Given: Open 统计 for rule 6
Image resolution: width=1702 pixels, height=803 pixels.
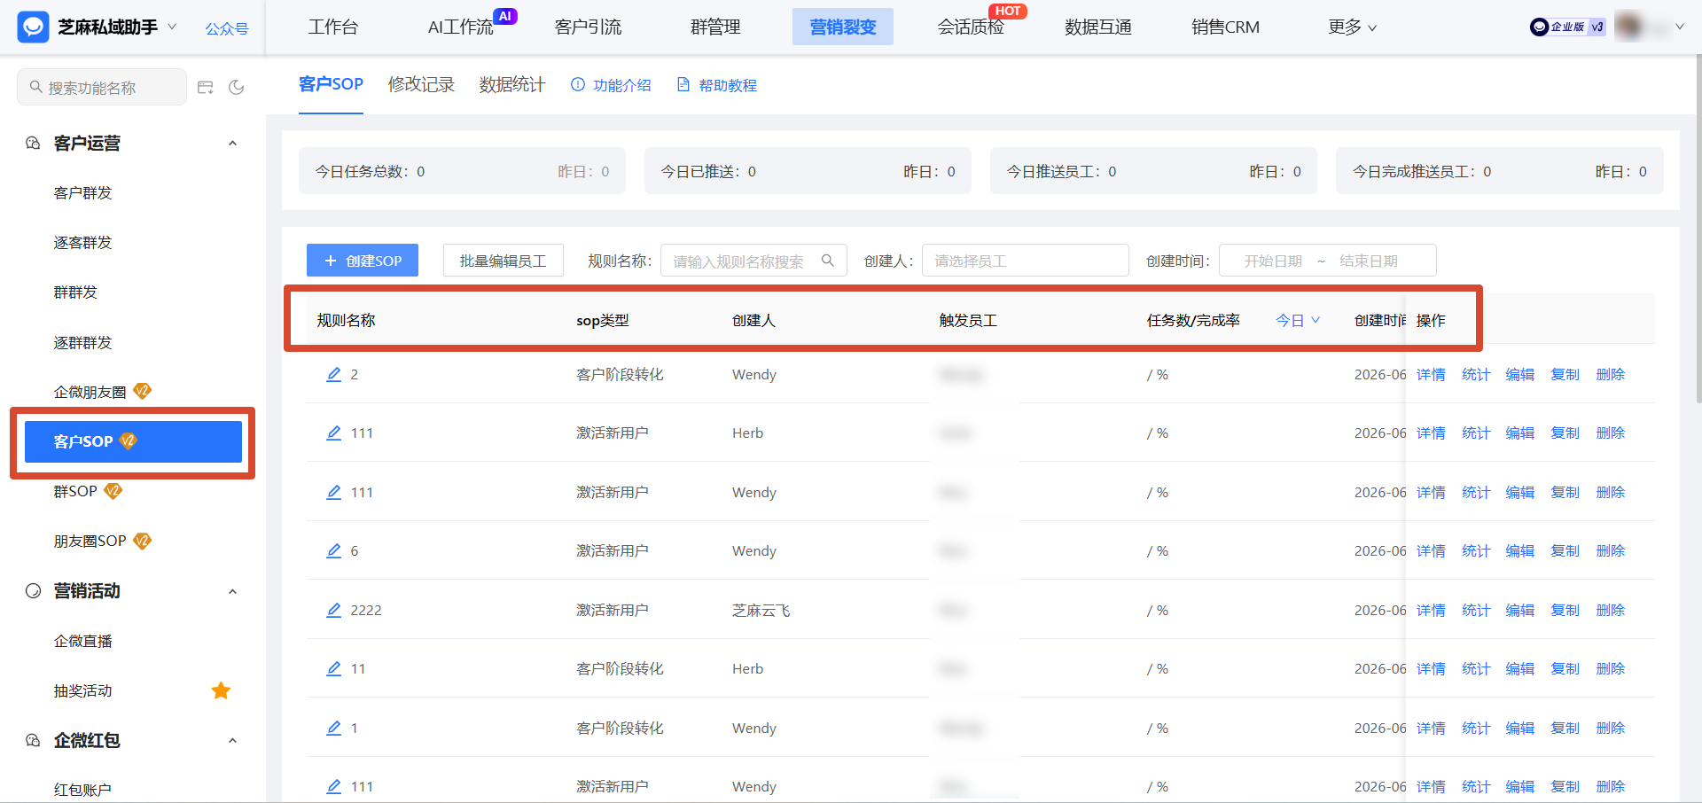Looking at the screenshot, I should point(1476,550).
